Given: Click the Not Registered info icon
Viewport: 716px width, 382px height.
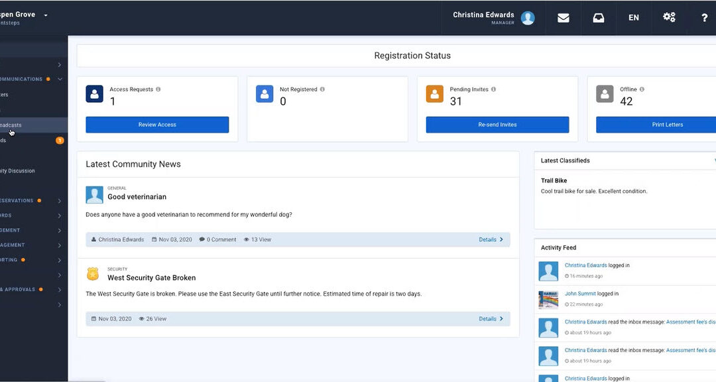Looking at the screenshot, I should (x=322, y=90).
